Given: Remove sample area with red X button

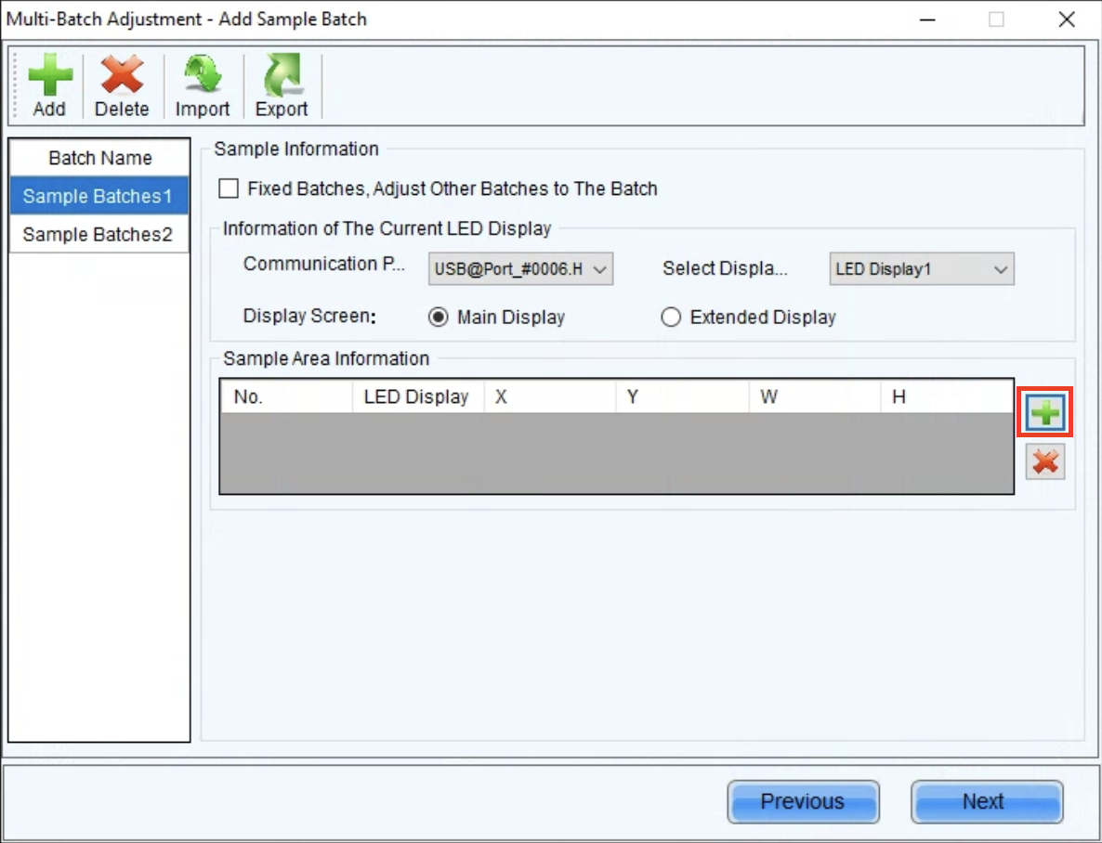Looking at the screenshot, I should [1045, 461].
